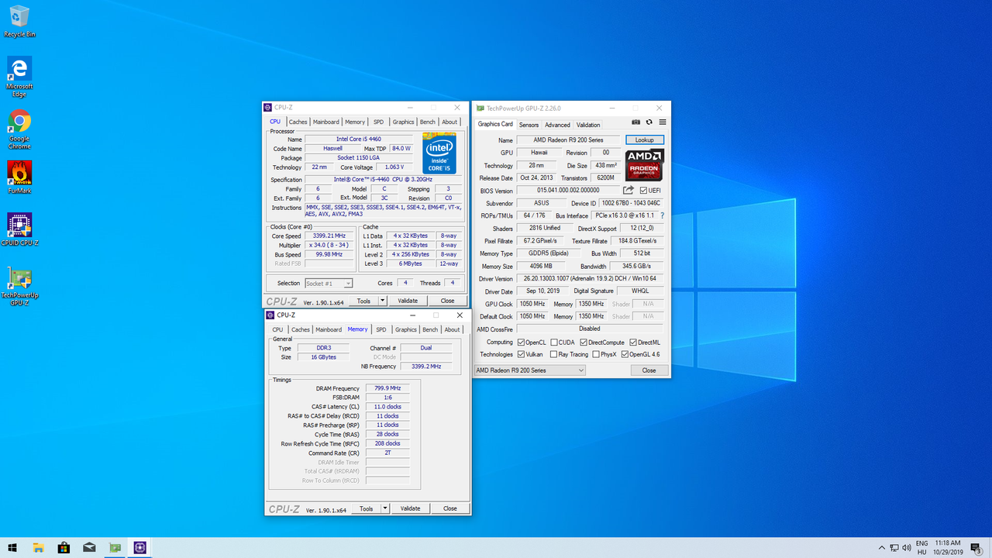The image size is (992, 558).
Task: Take a GPU-Z screenshot with the camera icon
Action: [x=636, y=122]
